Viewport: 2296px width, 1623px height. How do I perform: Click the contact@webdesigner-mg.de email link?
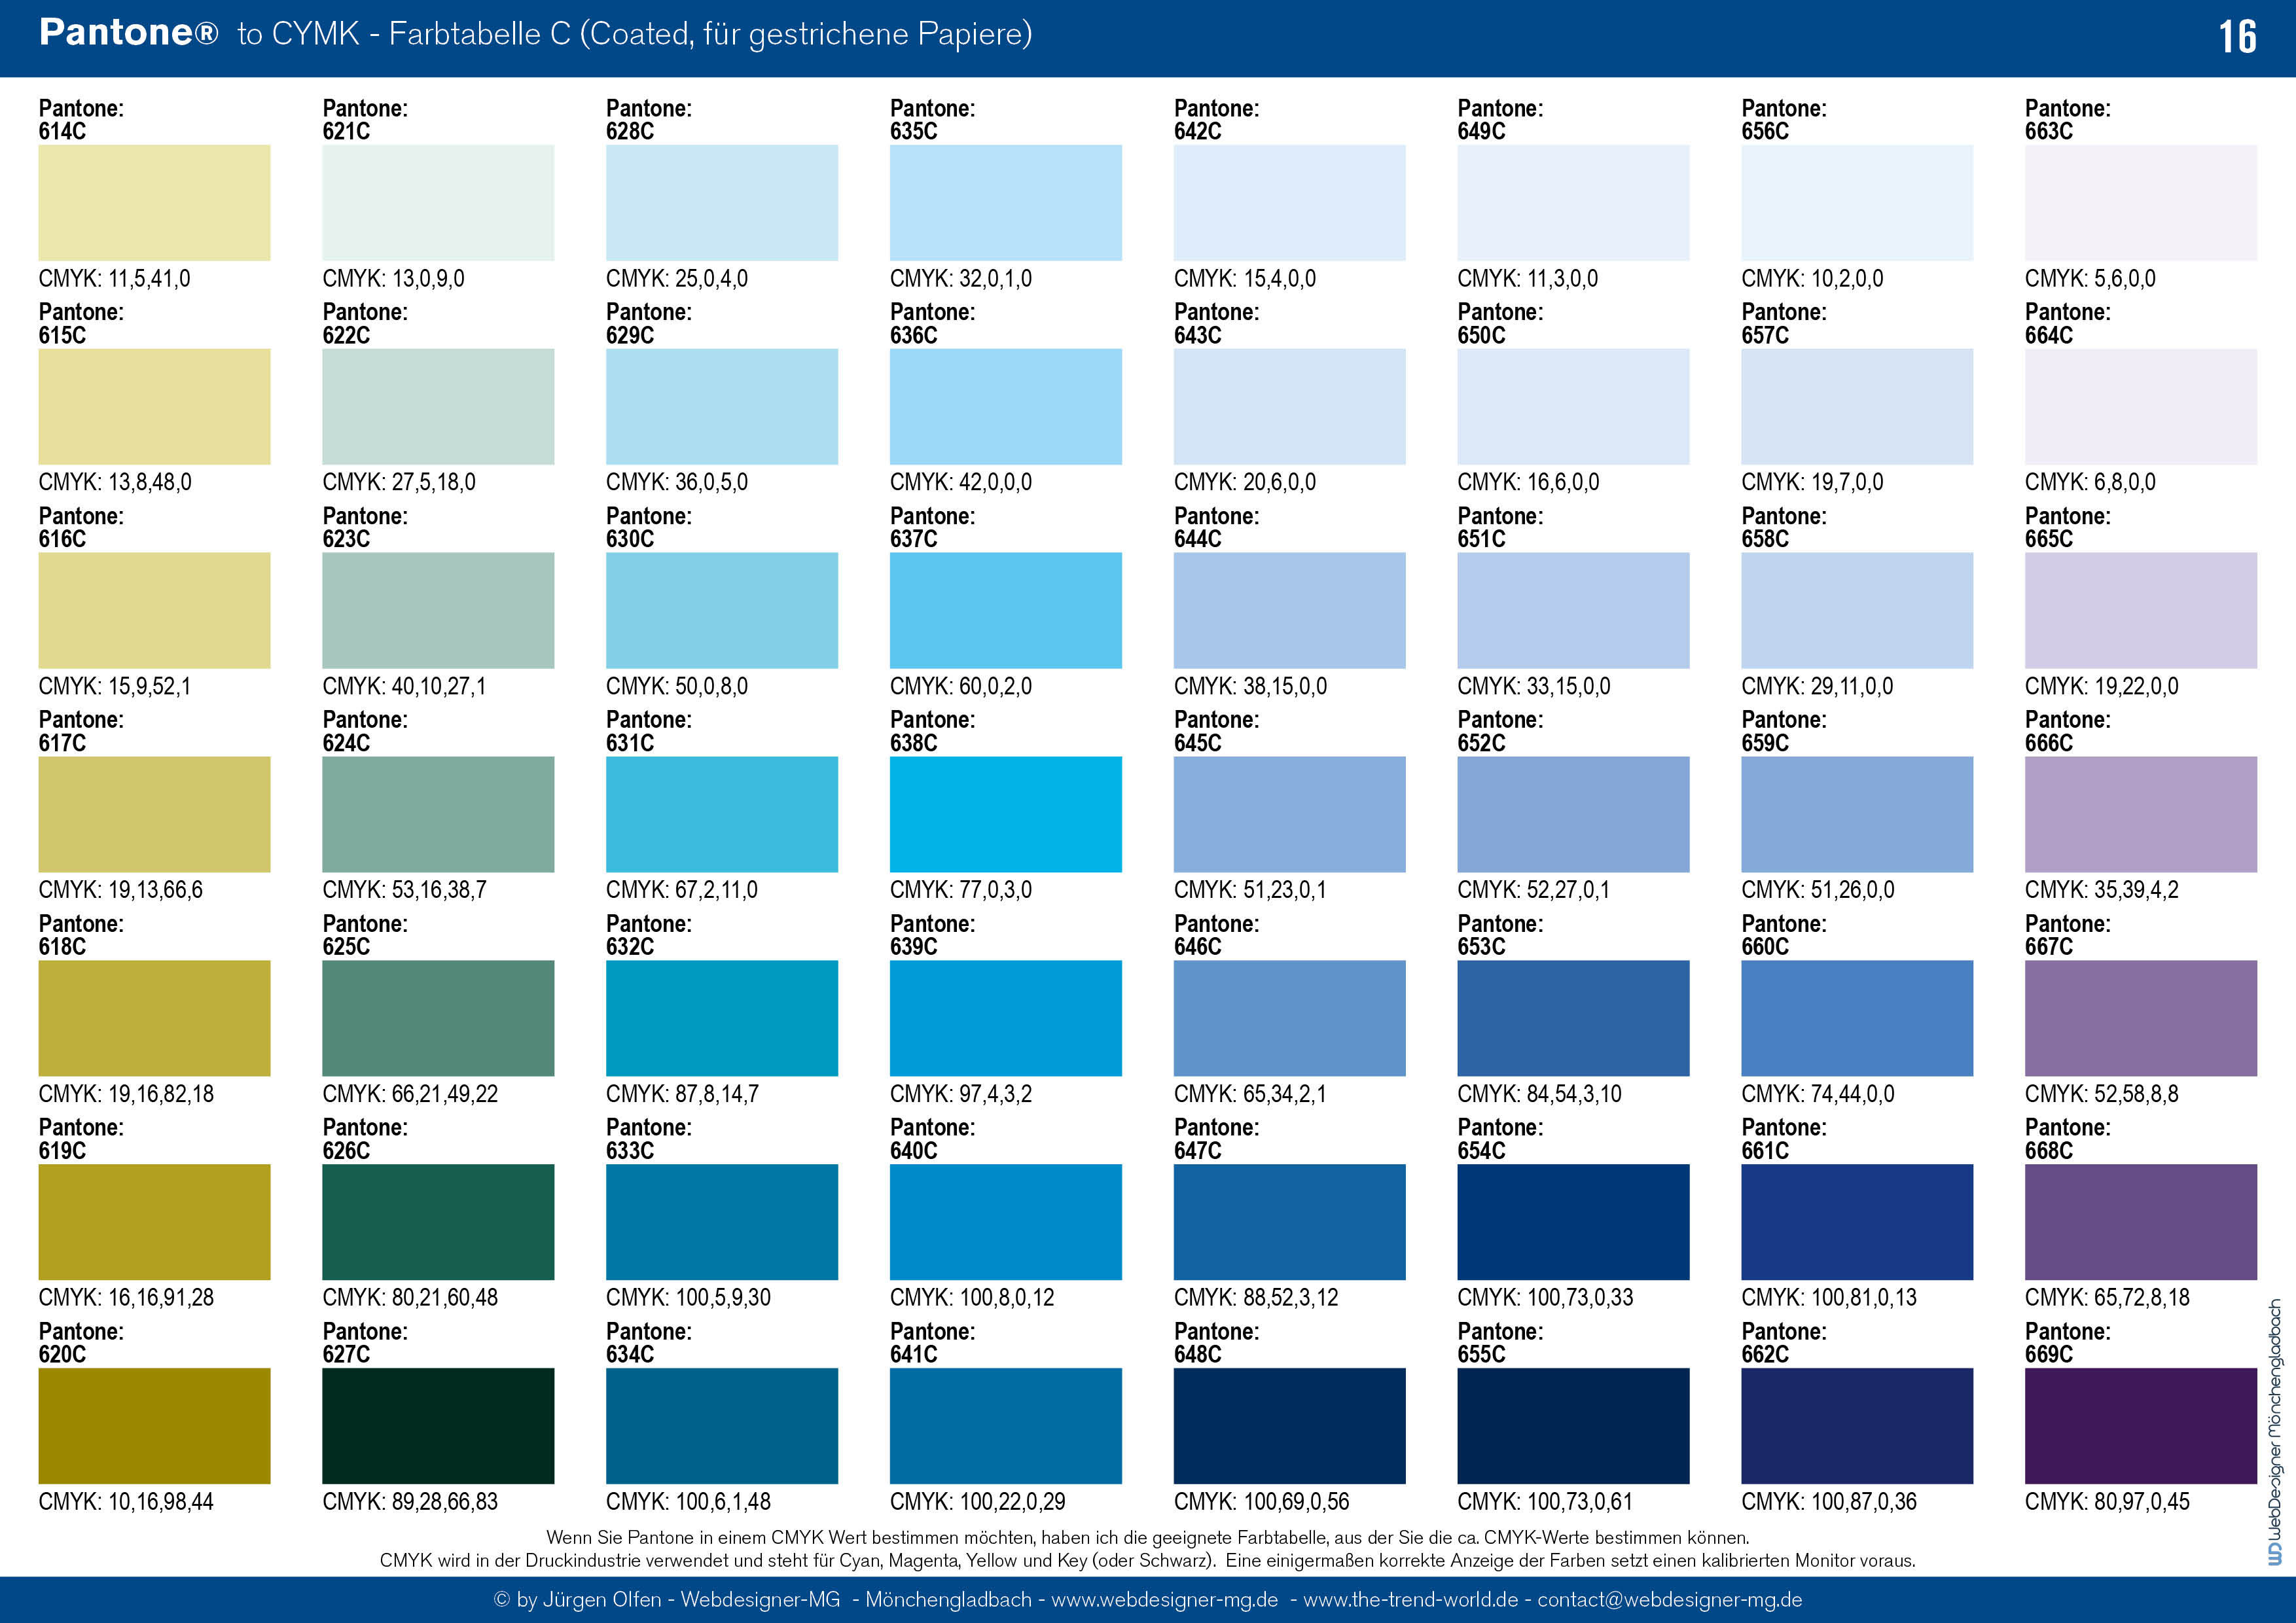[1670, 1600]
